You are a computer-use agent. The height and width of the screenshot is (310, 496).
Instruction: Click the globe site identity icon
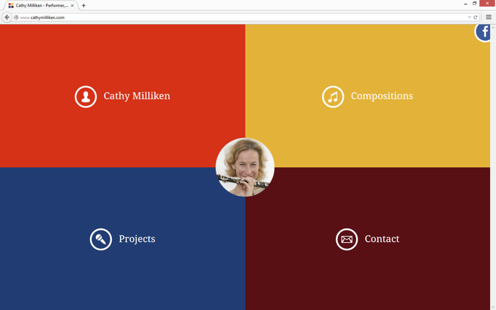pos(16,17)
